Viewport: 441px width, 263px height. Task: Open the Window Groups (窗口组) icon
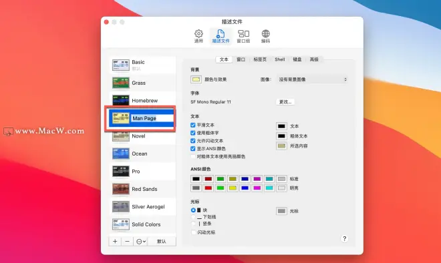pos(243,36)
